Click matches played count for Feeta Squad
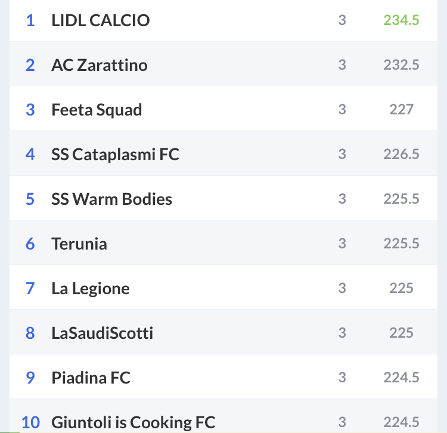The width and height of the screenshot is (447, 433). coord(342,110)
